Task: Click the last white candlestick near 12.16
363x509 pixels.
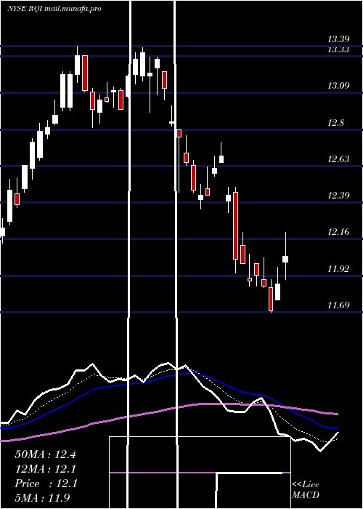Action: click(x=285, y=259)
